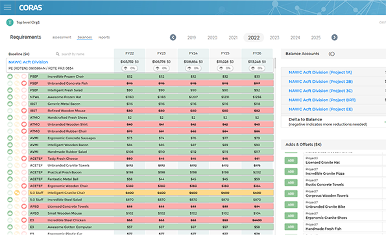
Task: Click green circle for Fantastic Metal Ball
Action: pos(10,179)
